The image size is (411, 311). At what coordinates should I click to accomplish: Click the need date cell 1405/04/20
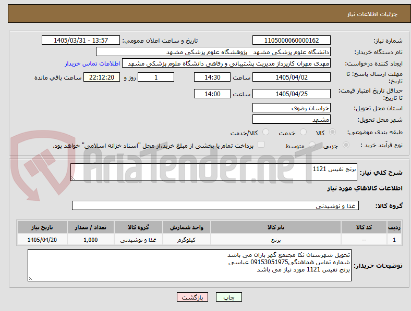[x=42, y=240]
